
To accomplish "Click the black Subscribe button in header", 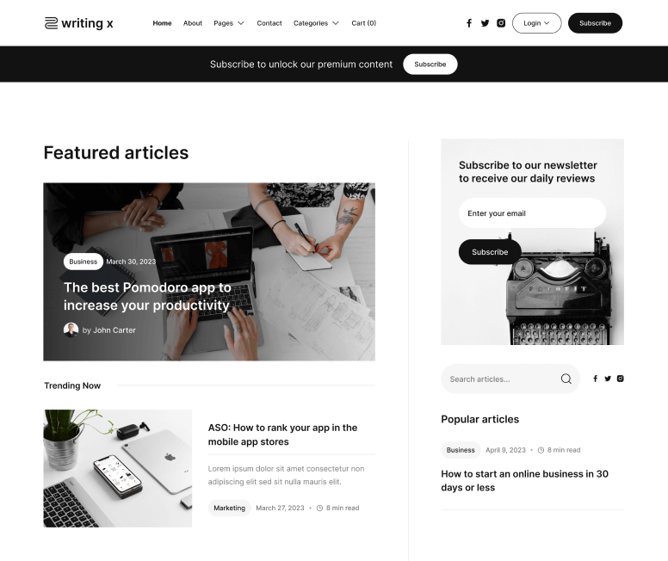I will 595,23.
